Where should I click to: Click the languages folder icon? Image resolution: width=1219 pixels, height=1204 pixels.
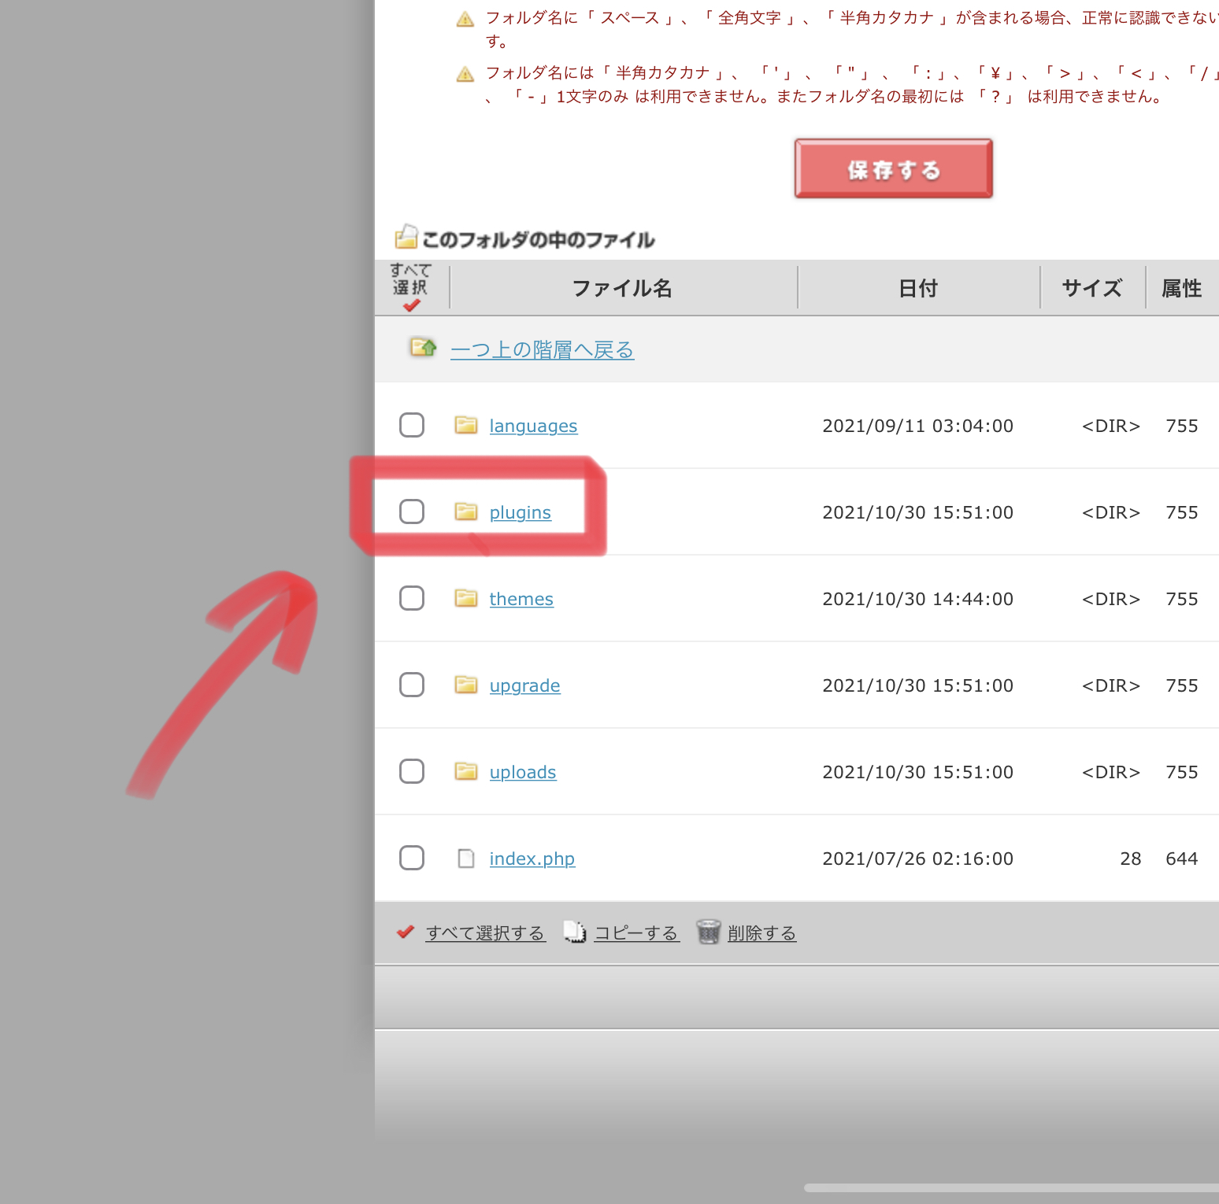point(466,426)
